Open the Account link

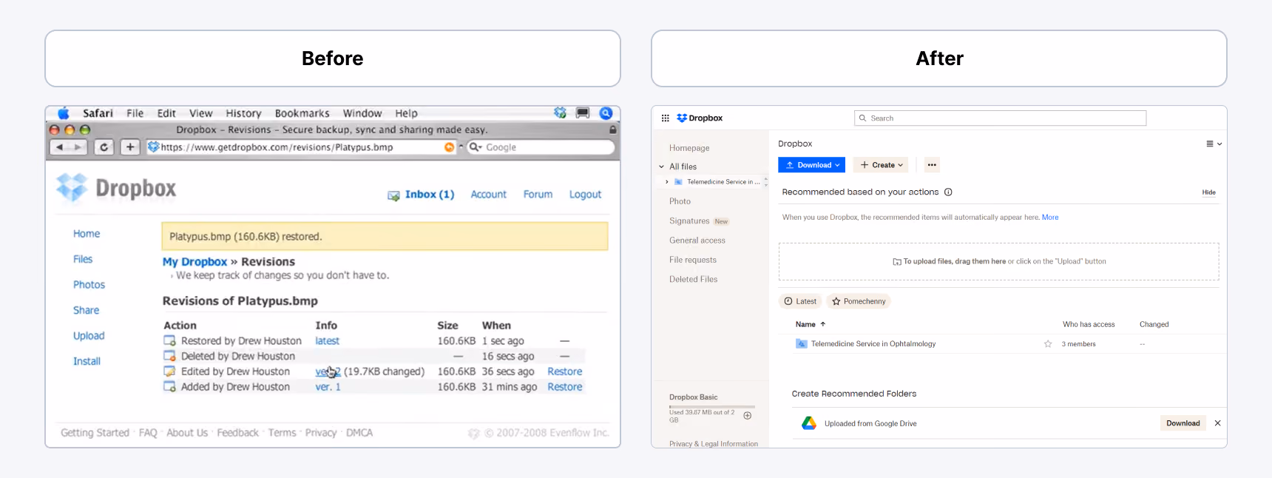[x=488, y=195]
